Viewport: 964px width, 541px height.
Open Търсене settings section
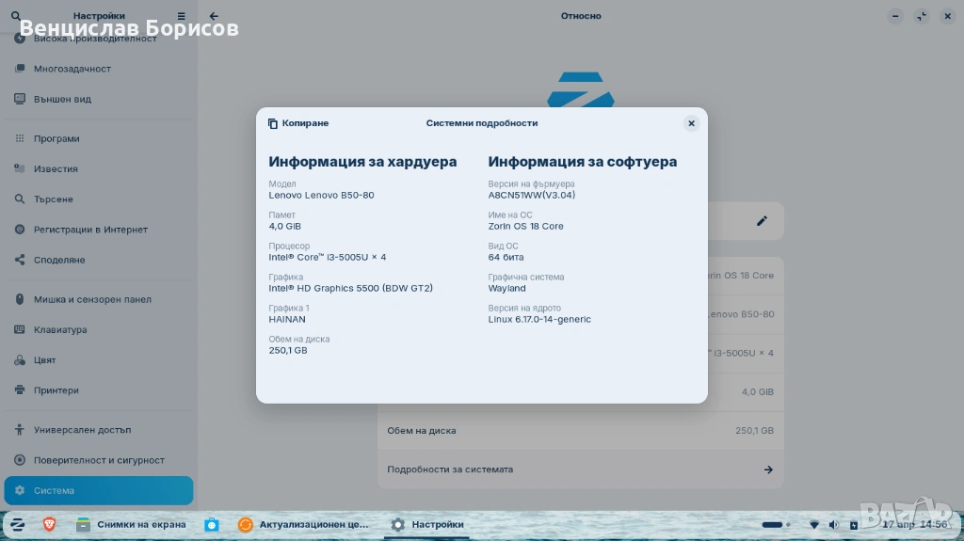pyautogui.click(x=54, y=199)
